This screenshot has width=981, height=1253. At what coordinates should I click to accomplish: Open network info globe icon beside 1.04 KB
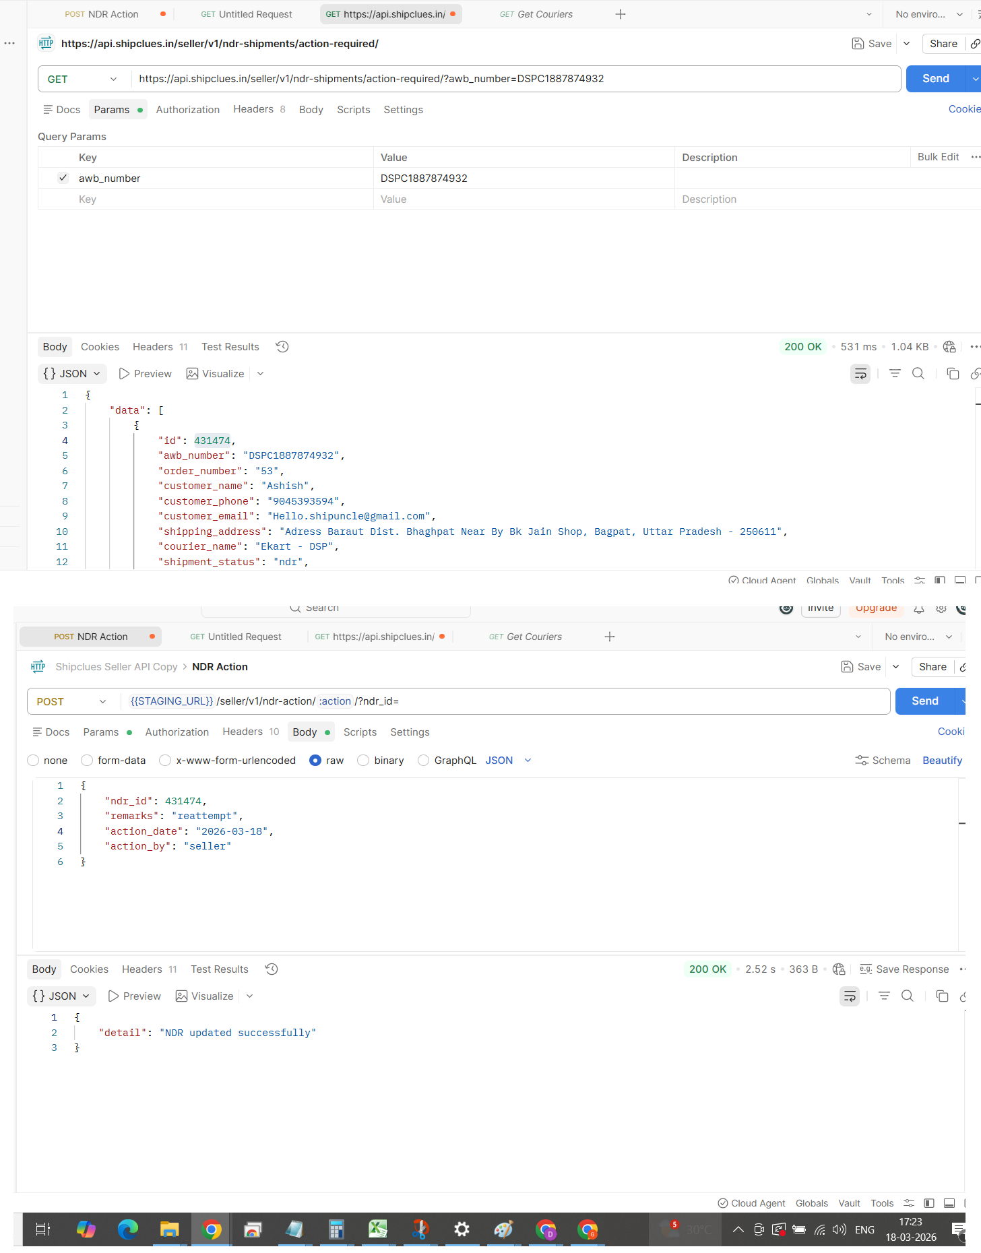click(x=949, y=346)
